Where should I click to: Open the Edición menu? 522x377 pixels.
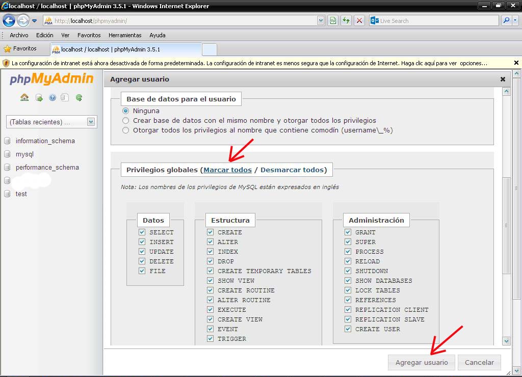pyautogui.click(x=45, y=35)
